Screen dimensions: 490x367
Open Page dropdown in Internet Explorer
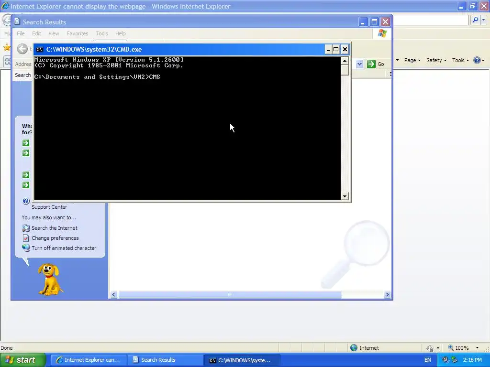coord(412,60)
